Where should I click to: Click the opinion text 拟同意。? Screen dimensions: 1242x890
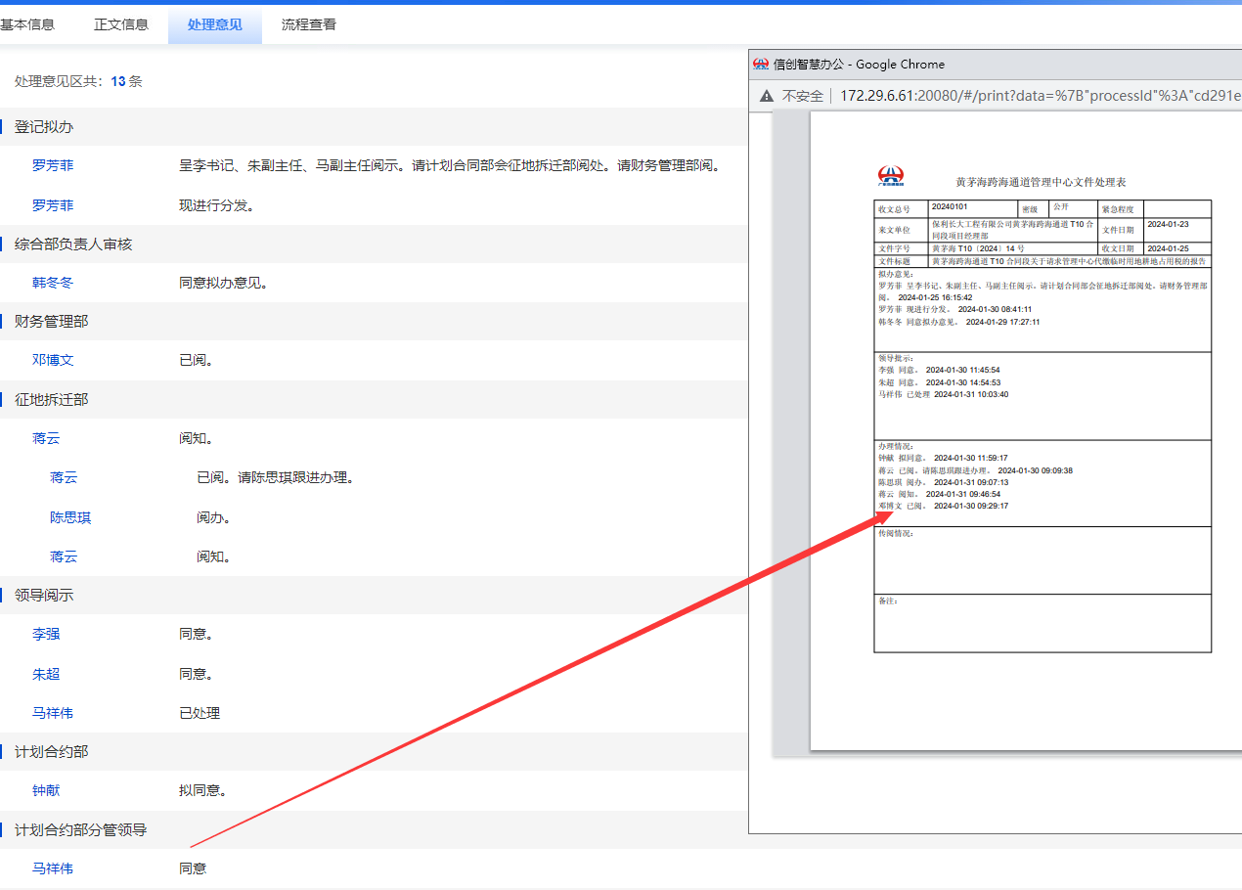coord(202,790)
